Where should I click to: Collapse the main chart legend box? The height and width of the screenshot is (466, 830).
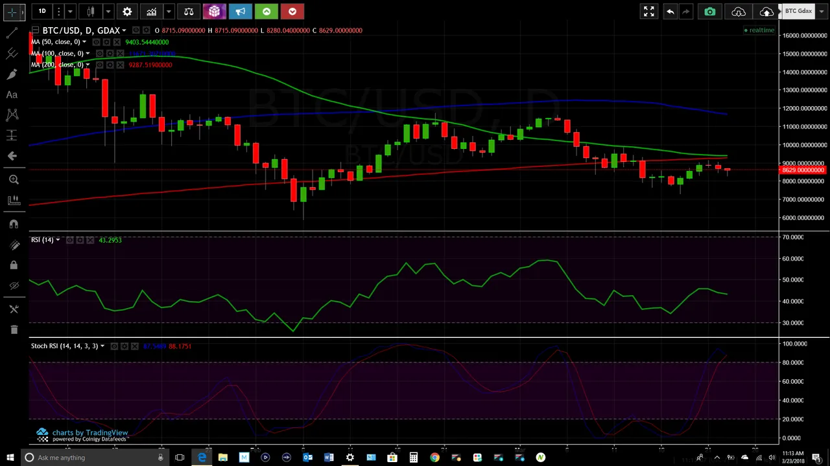tap(35, 30)
